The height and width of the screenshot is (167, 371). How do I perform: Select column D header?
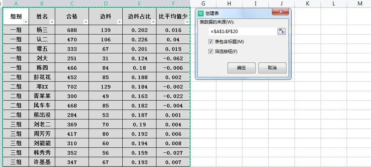coord(106,3)
